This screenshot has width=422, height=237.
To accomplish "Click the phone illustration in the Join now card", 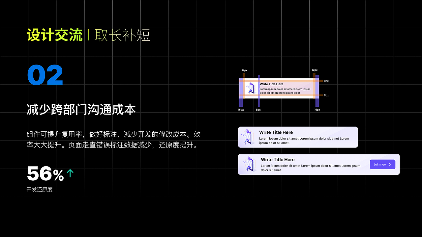I will point(249,165).
